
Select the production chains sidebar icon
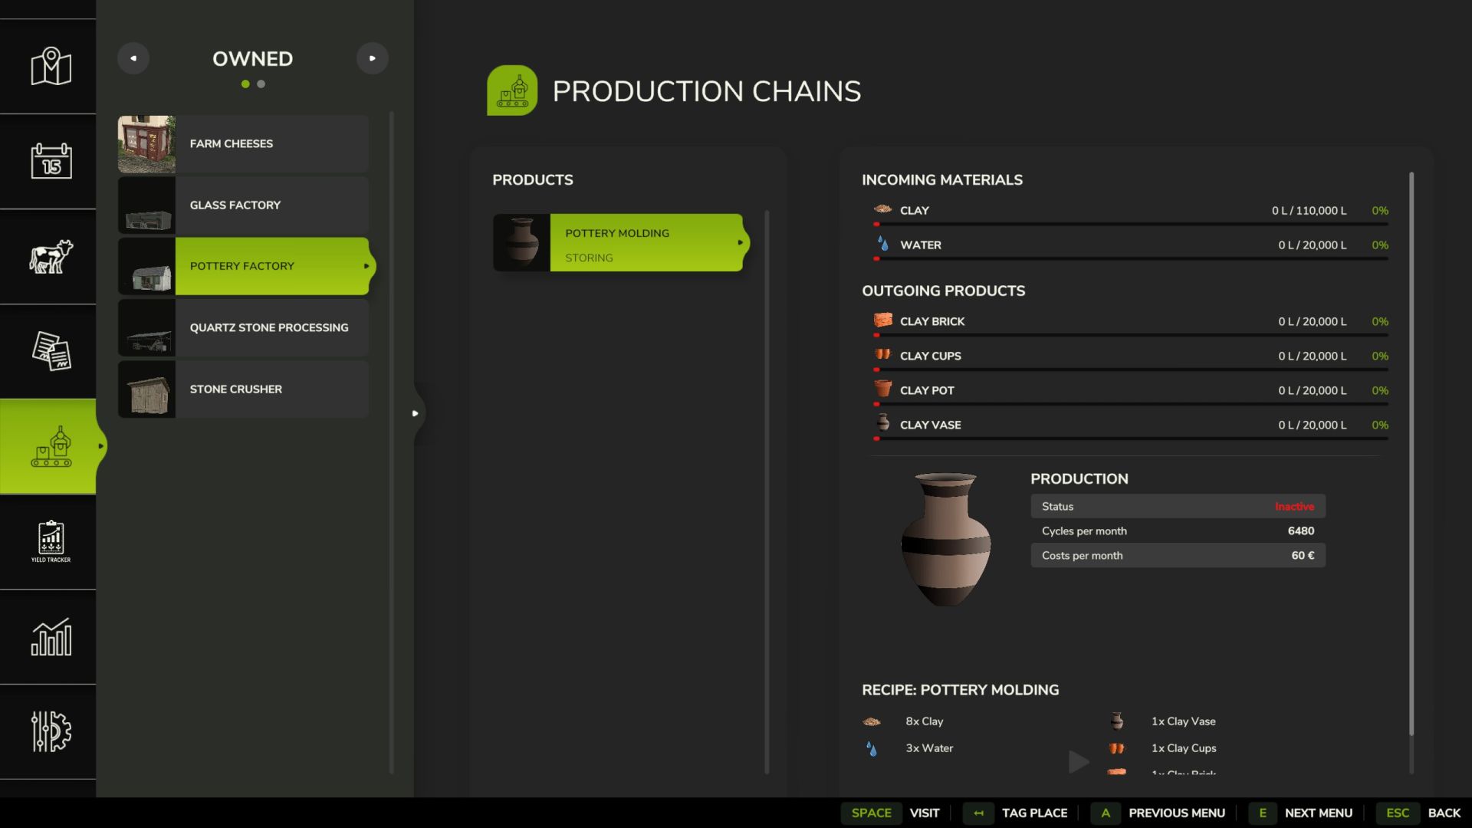pyautogui.click(x=51, y=446)
